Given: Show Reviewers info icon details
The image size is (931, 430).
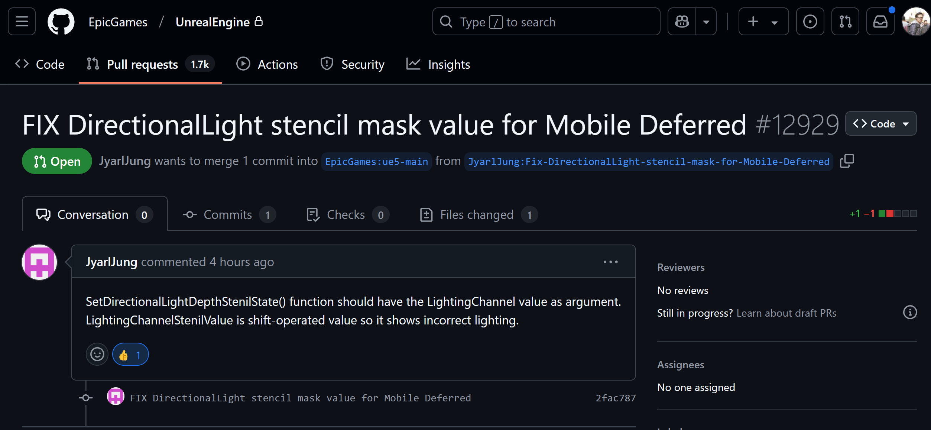Looking at the screenshot, I should 910,313.
